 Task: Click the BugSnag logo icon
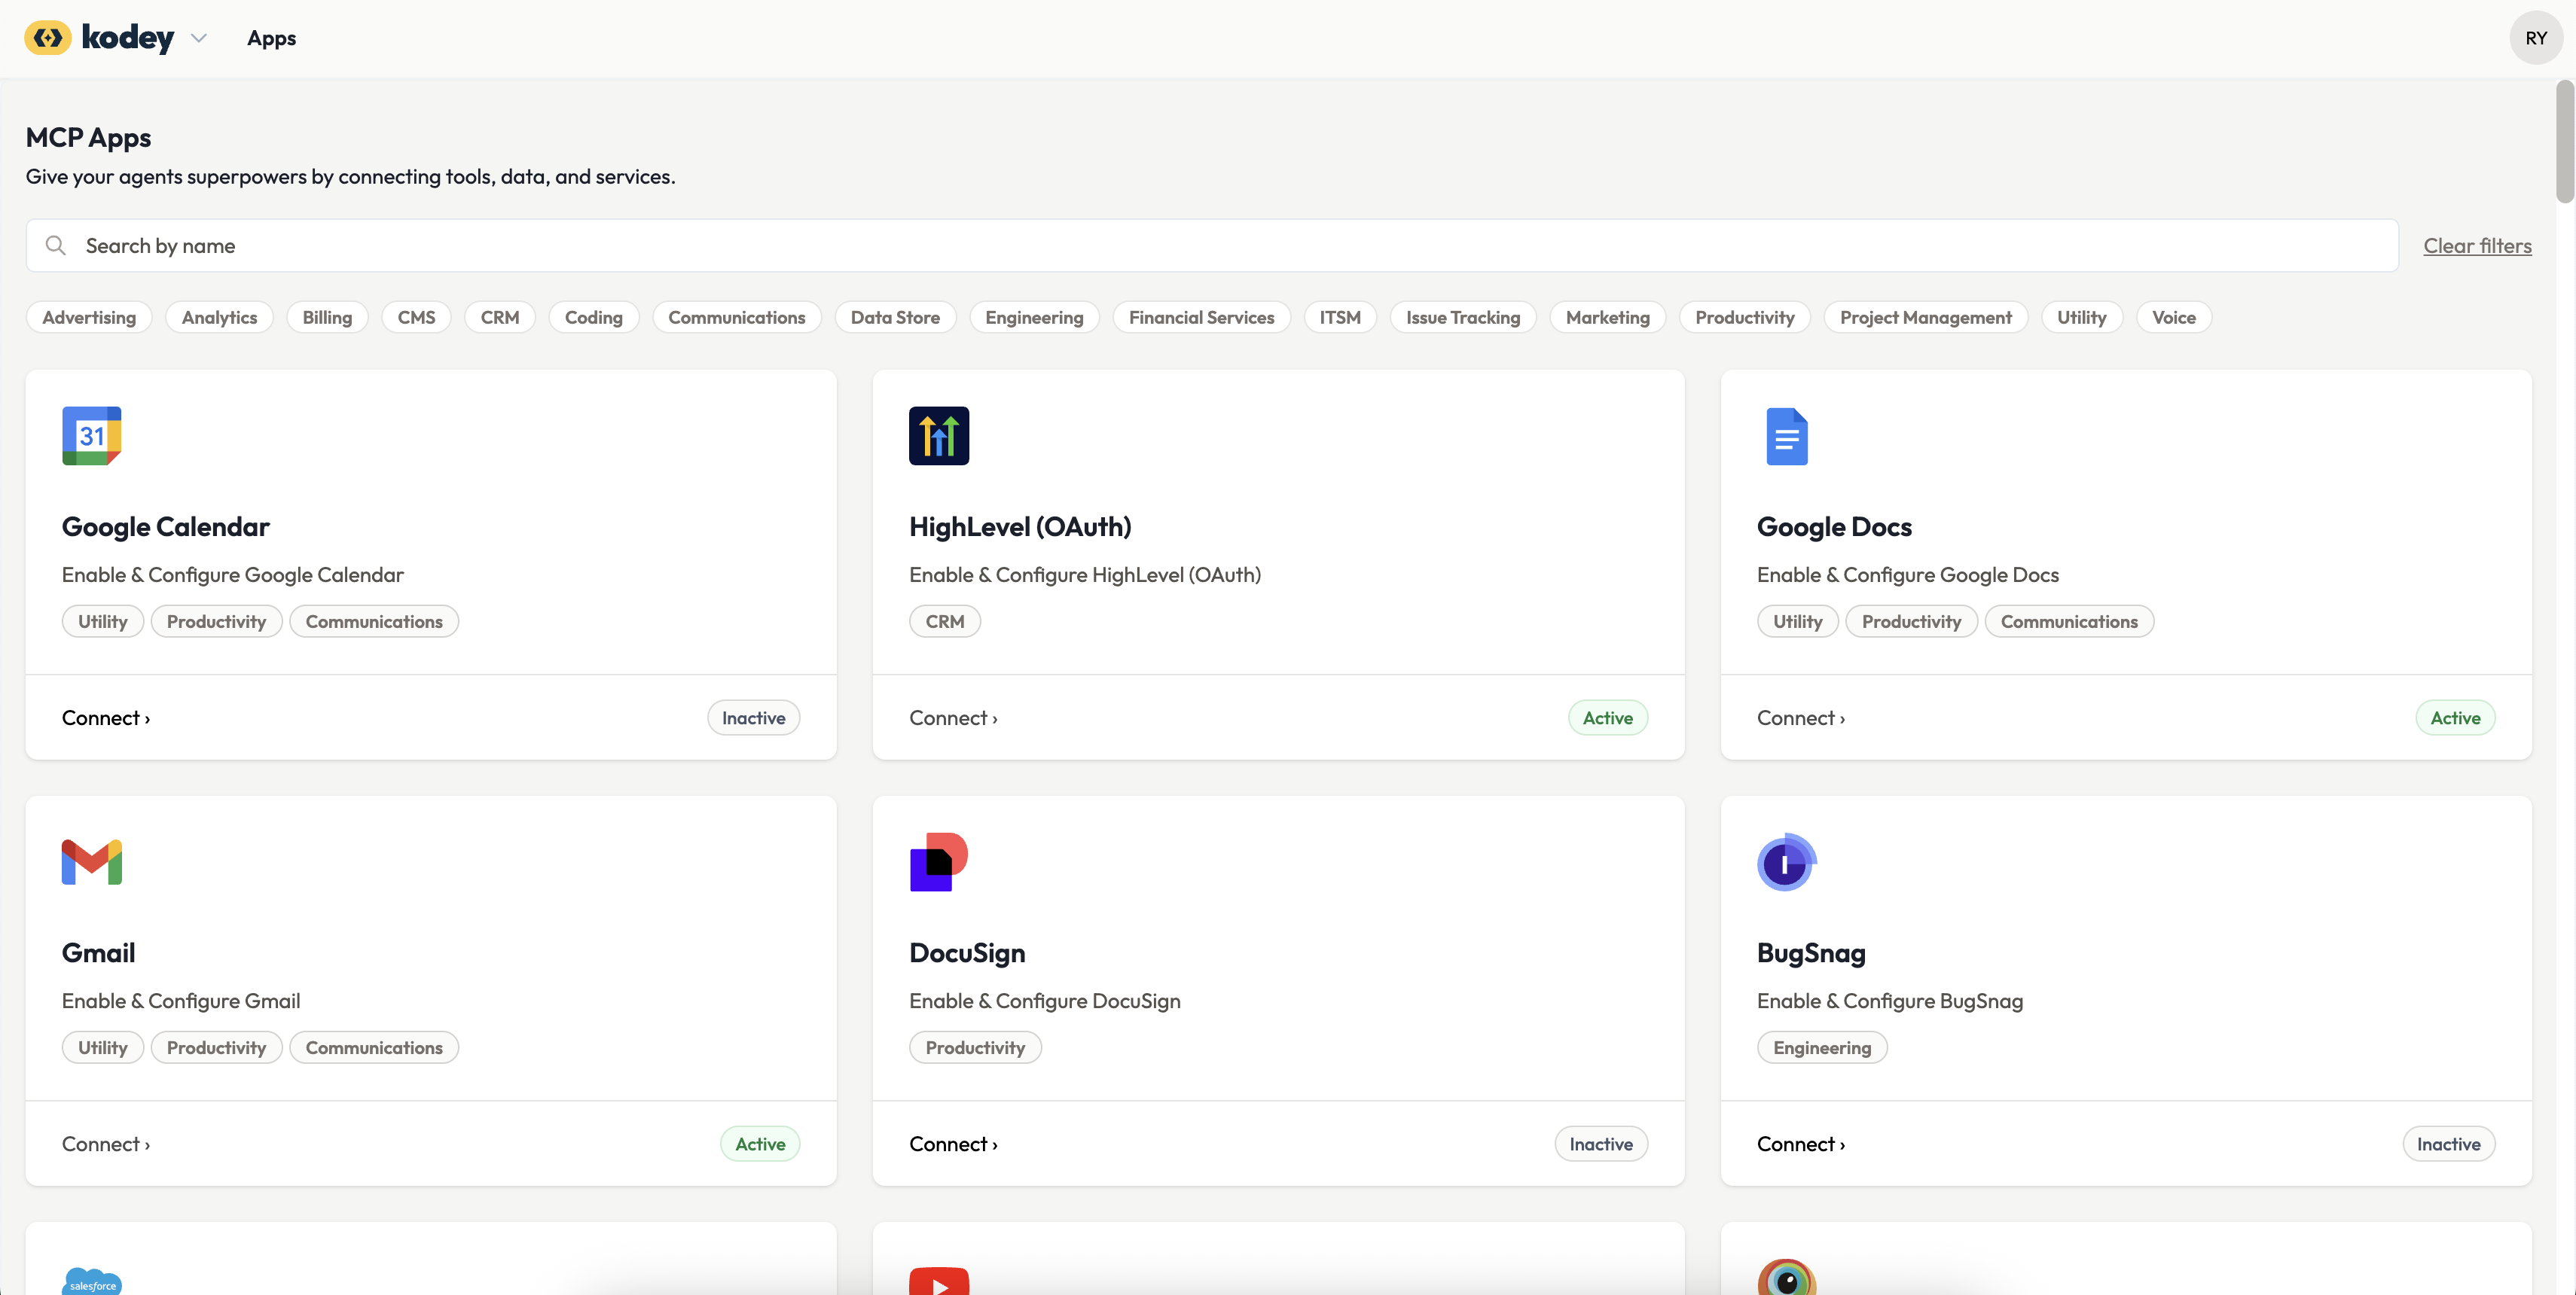point(1786,861)
